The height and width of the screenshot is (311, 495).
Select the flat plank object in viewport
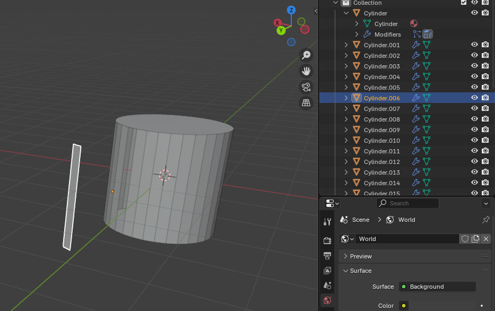[72, 197]
